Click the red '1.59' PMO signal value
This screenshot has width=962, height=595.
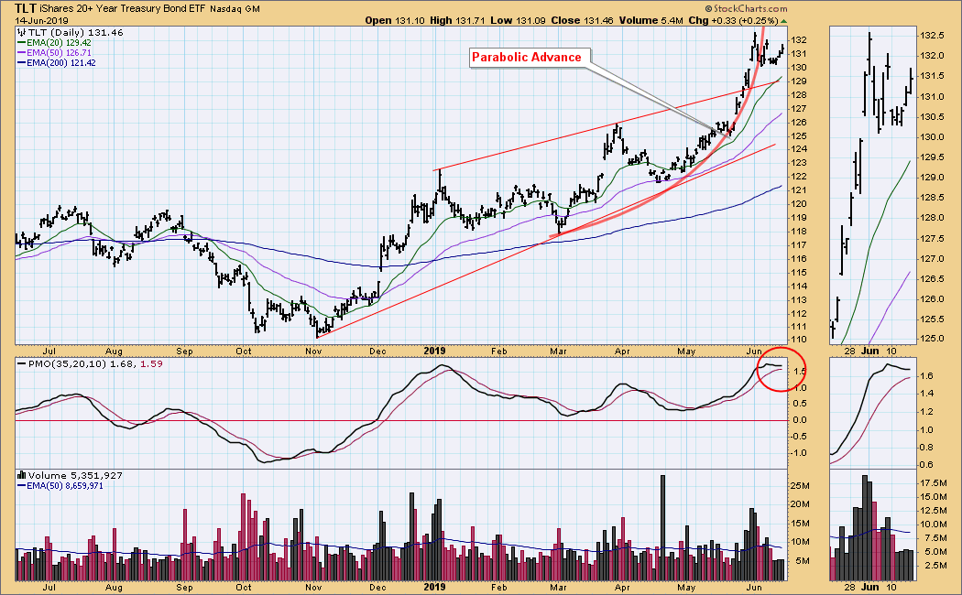pyautogui.click(x=151, y=364)
